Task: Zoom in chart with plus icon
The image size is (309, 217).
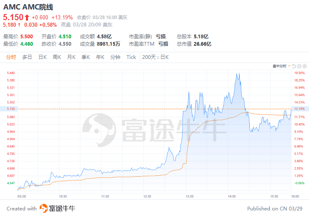Action: 305,66
